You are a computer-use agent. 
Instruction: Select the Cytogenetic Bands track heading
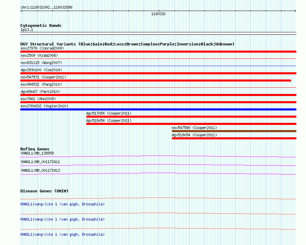41,25
